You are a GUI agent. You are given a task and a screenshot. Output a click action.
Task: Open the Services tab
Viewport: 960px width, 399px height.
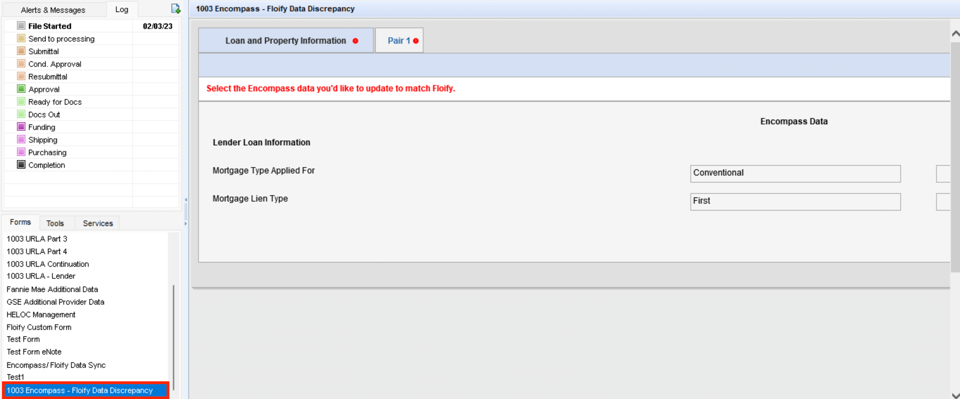click(x=97, y=223)
